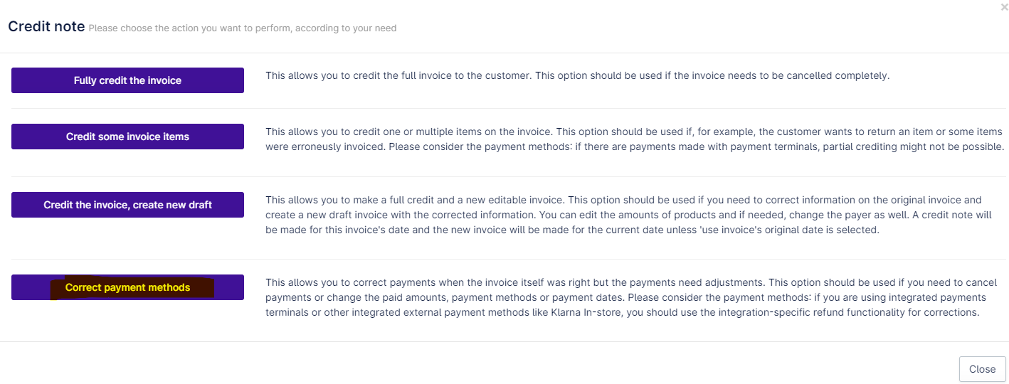Open Correct payment methods option

127,287
